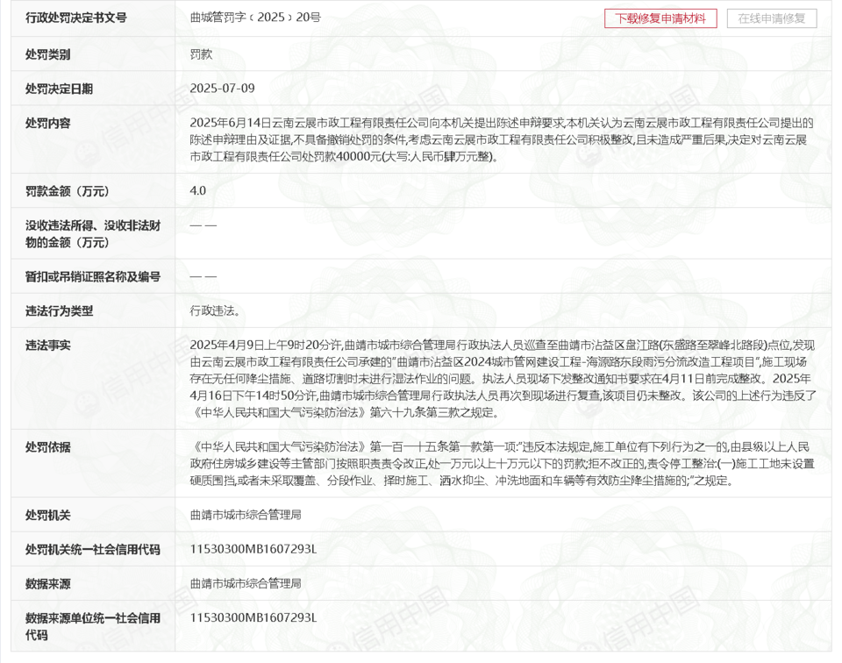Image resolution: width=842 pixels, height=663 pixels.
Task: Click the 处罚内容 paragraph text
Action: tap(501, 139)
